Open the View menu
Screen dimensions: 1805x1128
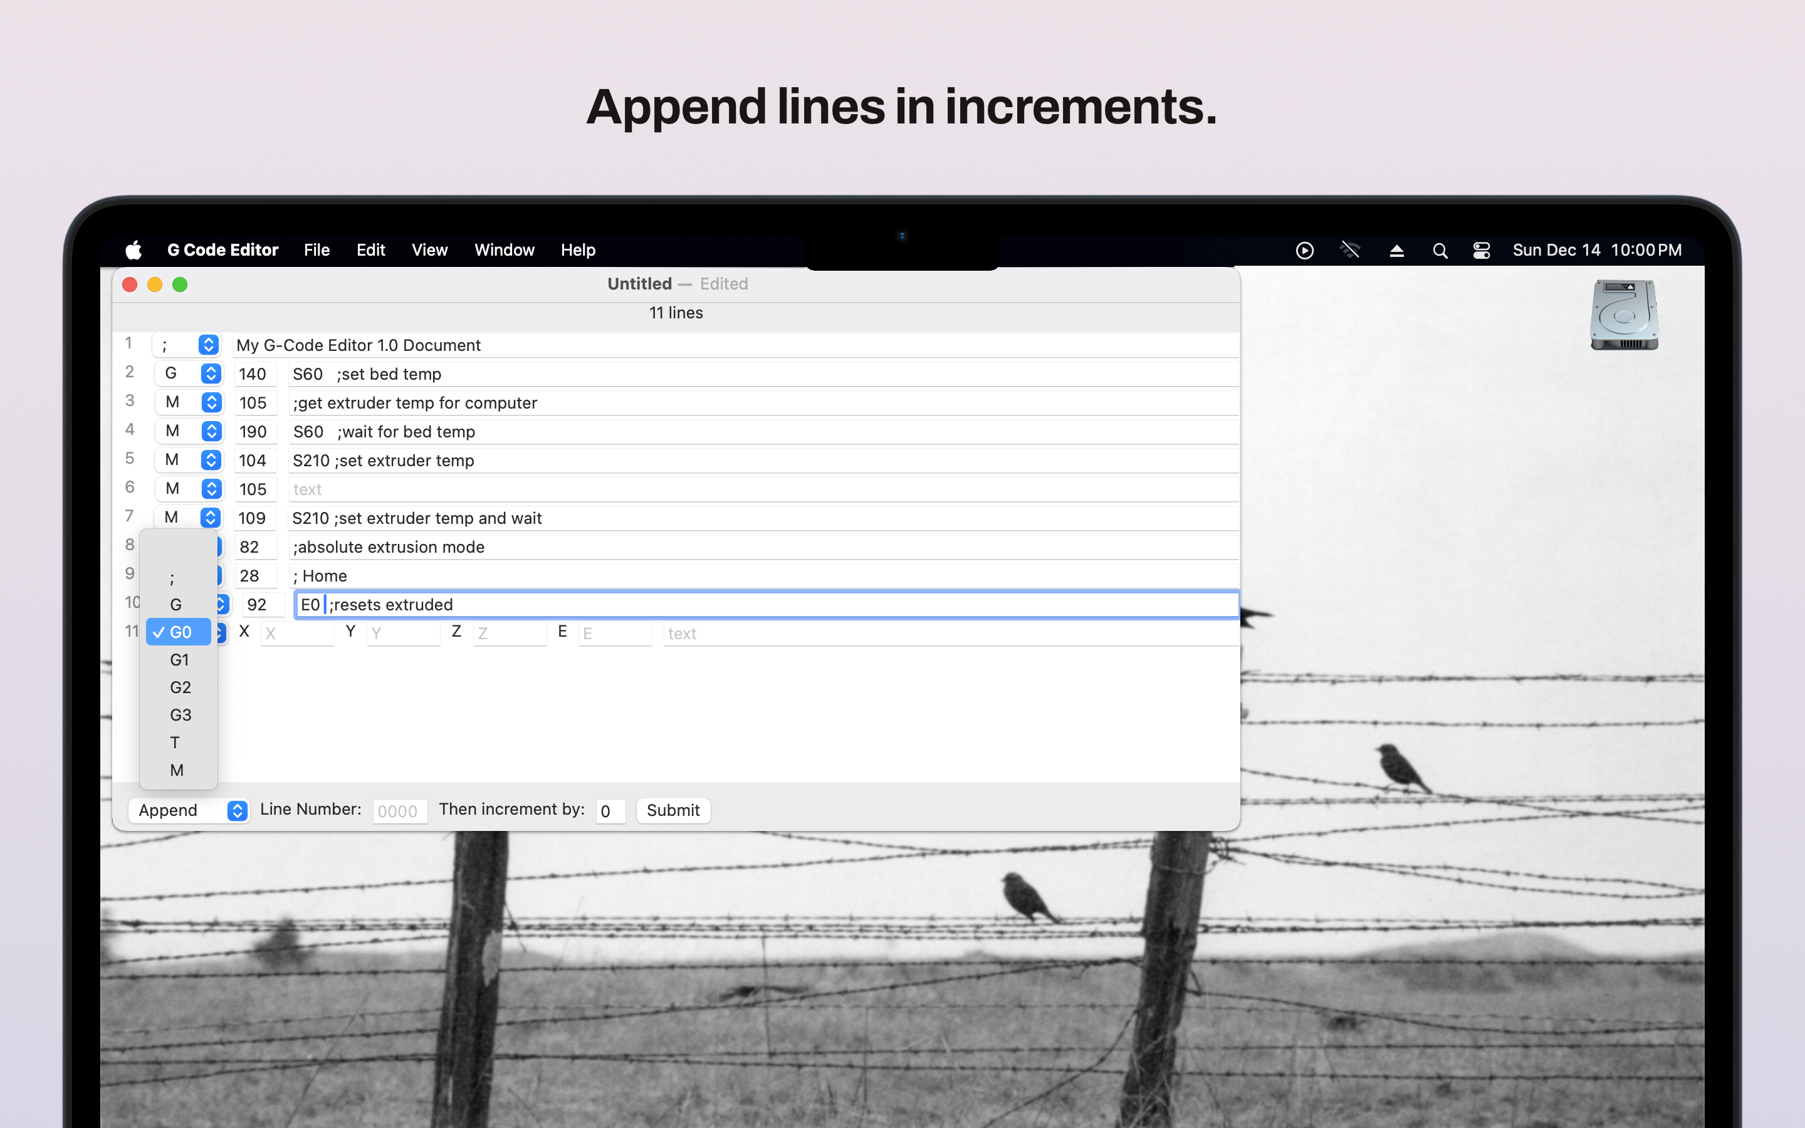pyautogui.click(x=429, y=250)
